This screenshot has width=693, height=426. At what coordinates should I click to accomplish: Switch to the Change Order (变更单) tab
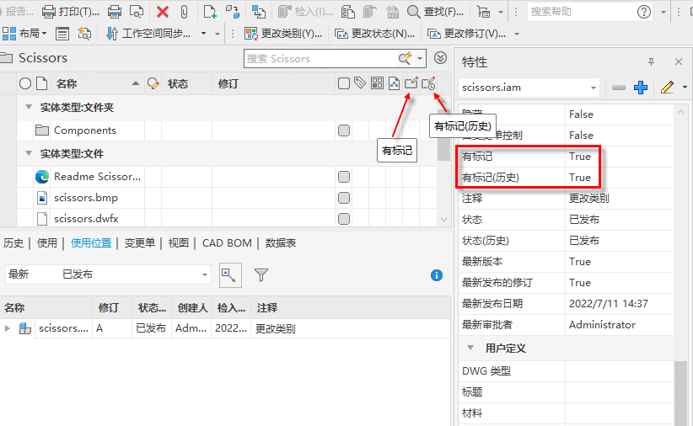pos(140,242)
